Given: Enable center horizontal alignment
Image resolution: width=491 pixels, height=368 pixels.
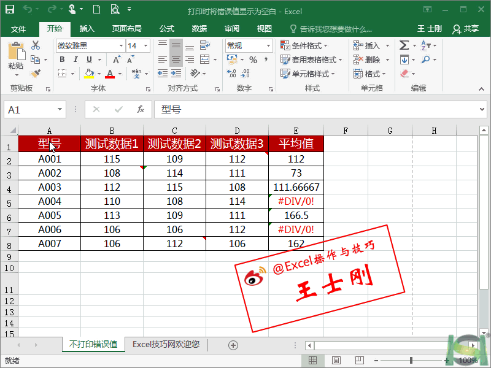Looking at the screenshot, I should click(x=176, y=59).
